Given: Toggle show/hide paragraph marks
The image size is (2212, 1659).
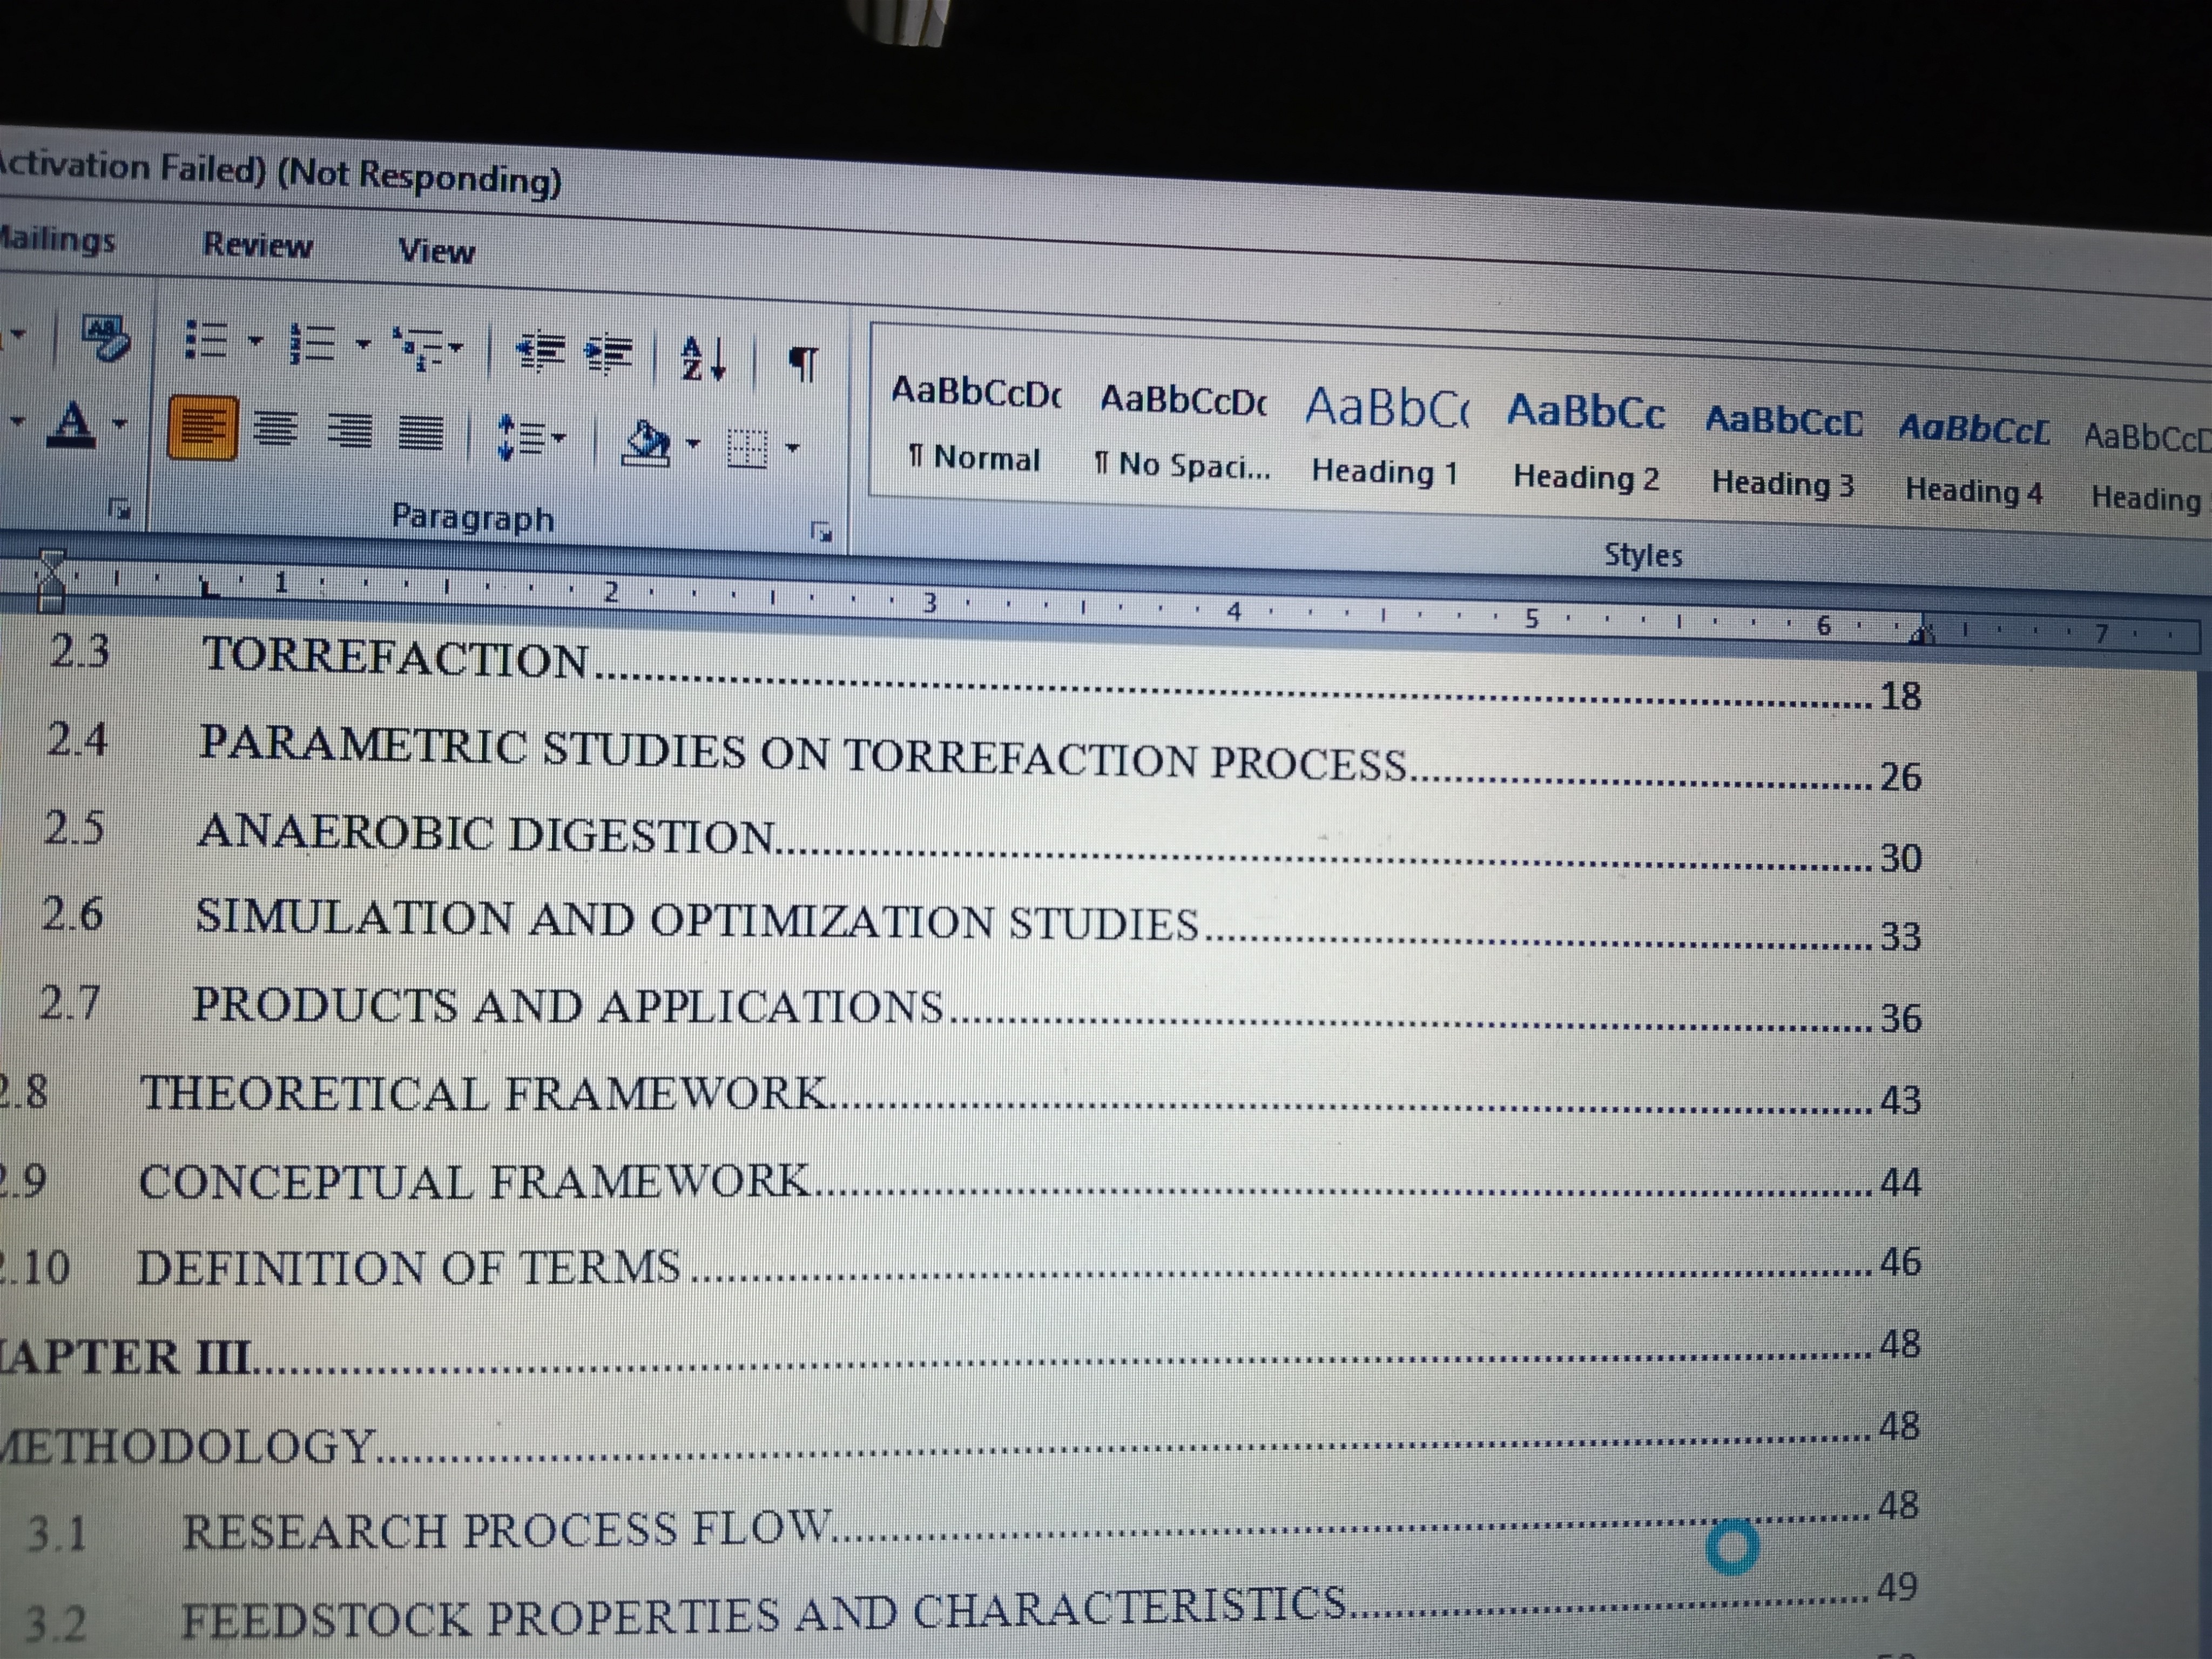Looking at the screenshot, I should (x=804, y=364).
